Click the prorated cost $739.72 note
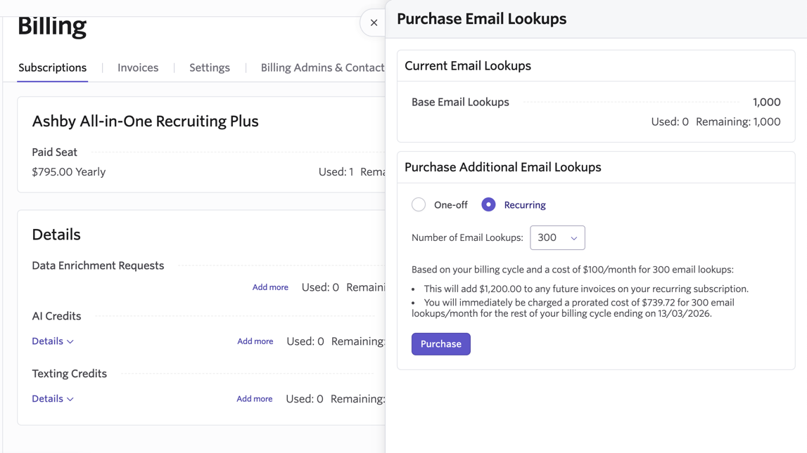 (x=573, y=308)
